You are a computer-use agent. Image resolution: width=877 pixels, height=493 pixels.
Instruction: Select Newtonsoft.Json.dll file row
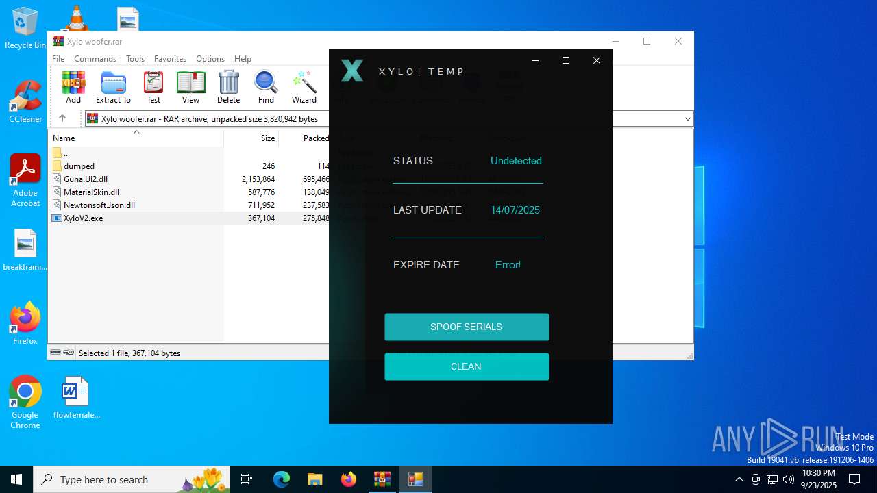pos(99,205)
